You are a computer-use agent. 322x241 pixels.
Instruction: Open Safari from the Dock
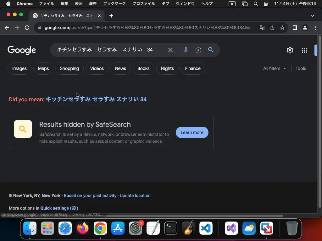click(65, 228)
